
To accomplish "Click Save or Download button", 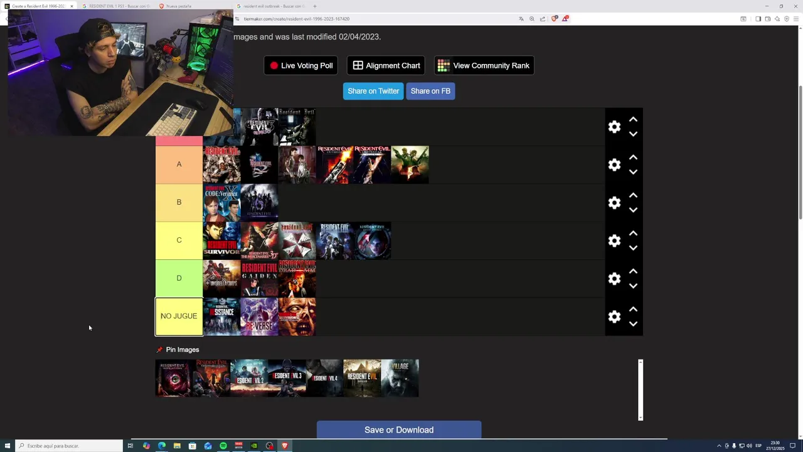I will point(399,430).
